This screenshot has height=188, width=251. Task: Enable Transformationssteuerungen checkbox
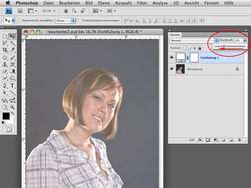point(80,20)
